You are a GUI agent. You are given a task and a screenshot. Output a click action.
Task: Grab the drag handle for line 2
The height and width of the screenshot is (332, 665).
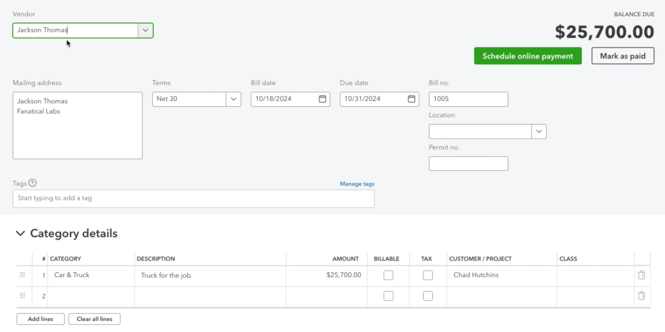[x=23, y=296]
